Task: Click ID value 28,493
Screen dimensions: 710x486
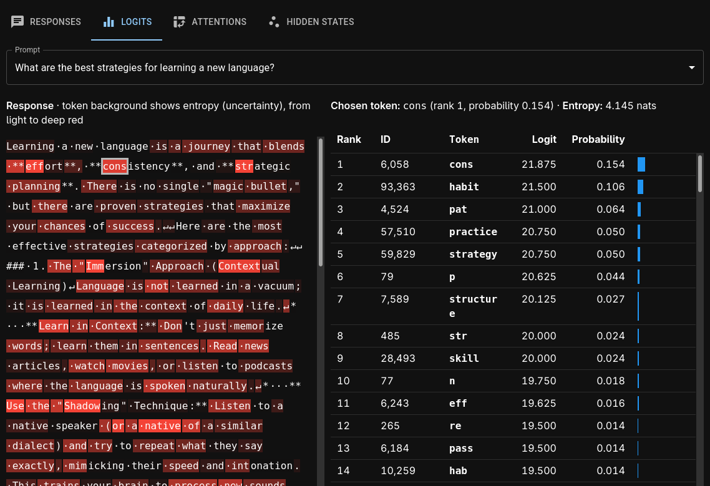Action: [397, 358]
